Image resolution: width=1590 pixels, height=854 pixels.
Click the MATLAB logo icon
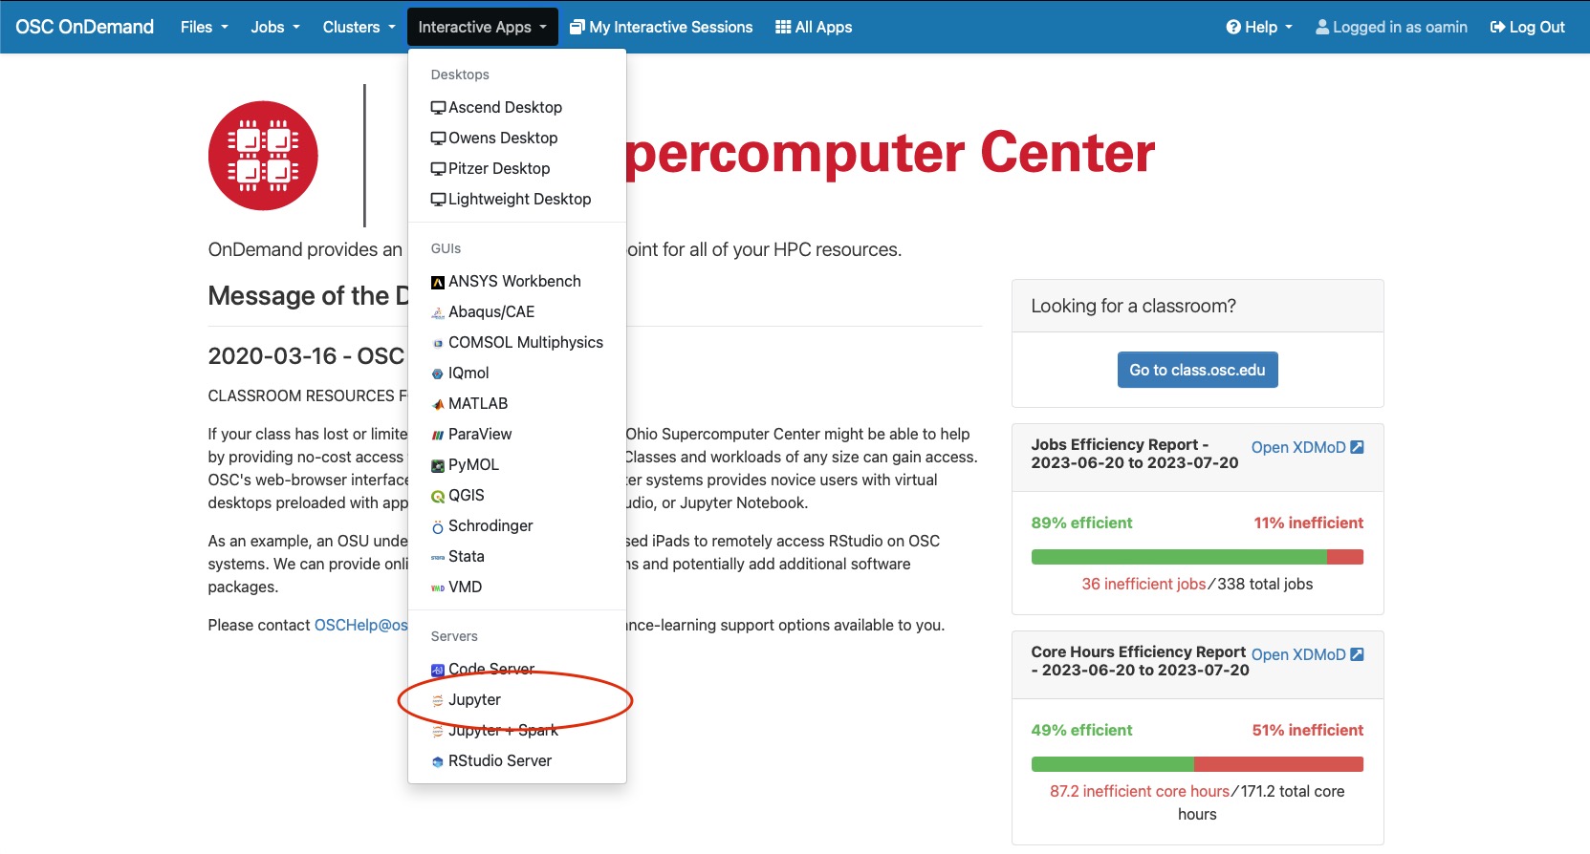pyautogui.click(x=438, y=404)
